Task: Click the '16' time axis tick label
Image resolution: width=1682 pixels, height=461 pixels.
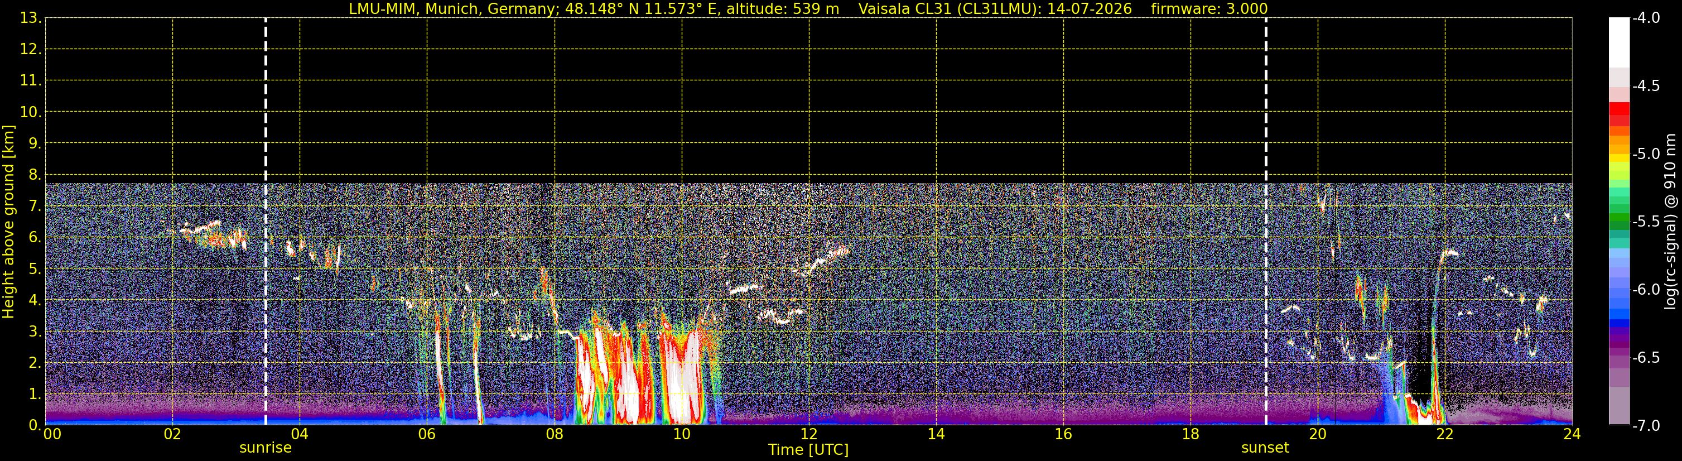Action: [x=1064, y=434]
